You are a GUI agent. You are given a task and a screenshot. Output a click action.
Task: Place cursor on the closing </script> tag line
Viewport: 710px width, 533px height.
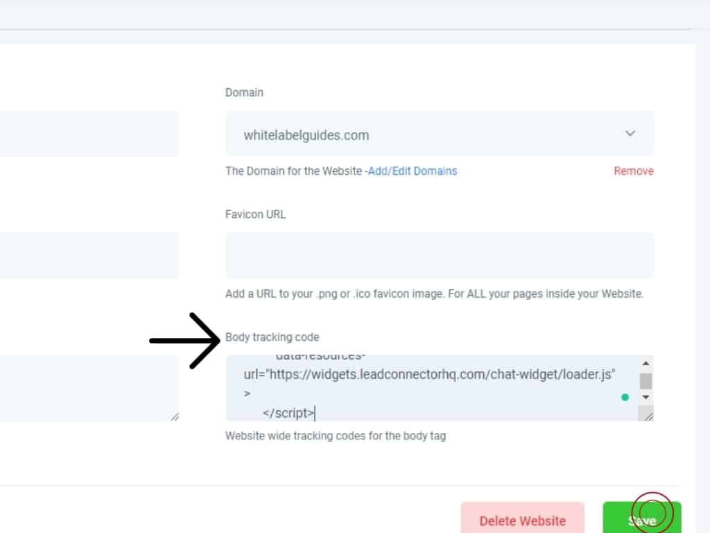point(288,414)
